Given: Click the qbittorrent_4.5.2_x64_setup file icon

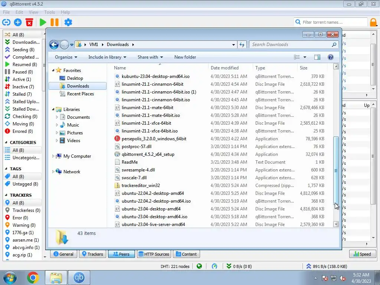Looking at the screenshot, I should click(x=117, y=154).
